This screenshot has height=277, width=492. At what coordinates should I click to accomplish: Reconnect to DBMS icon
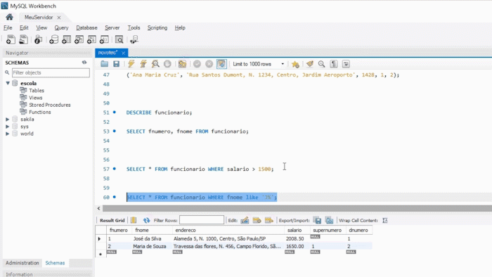point(134,39)
